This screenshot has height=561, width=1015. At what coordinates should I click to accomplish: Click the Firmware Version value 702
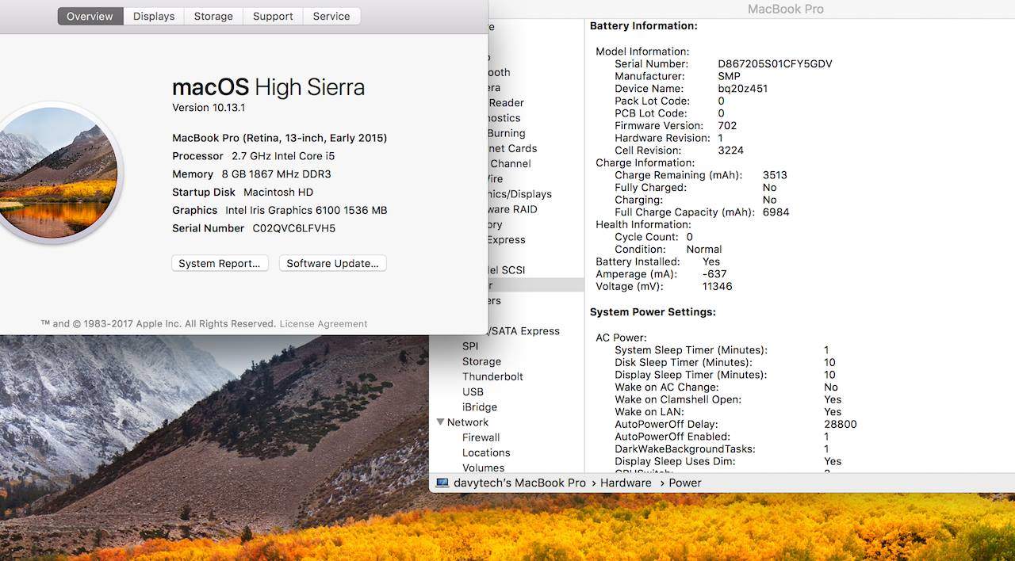(727, 126)
